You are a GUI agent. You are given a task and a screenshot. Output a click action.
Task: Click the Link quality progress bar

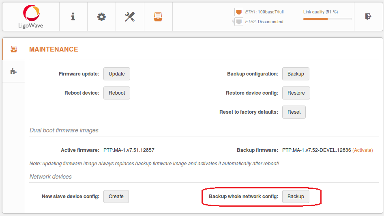tap(327, 19)
